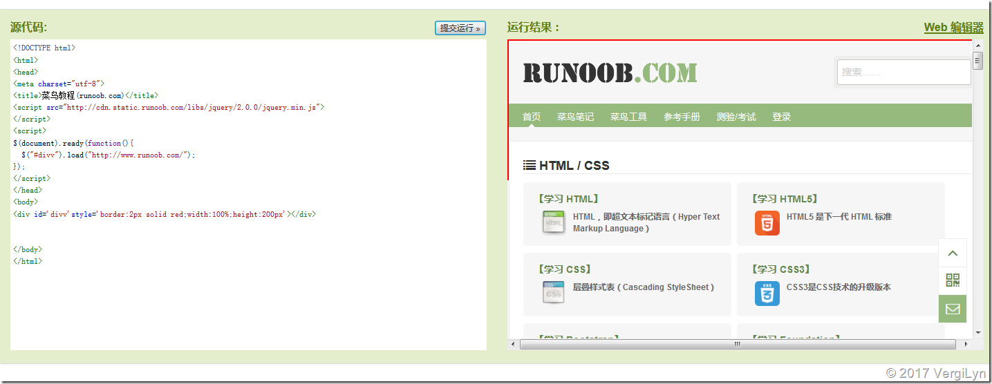Click the meta charset="utf-8" line

(x=59, y=84)
